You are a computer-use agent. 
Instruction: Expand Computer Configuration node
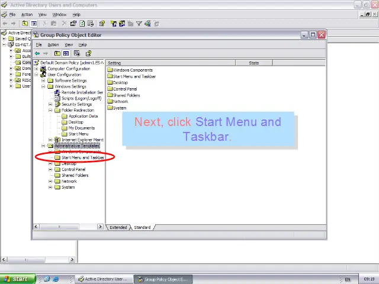pos(36,69)
